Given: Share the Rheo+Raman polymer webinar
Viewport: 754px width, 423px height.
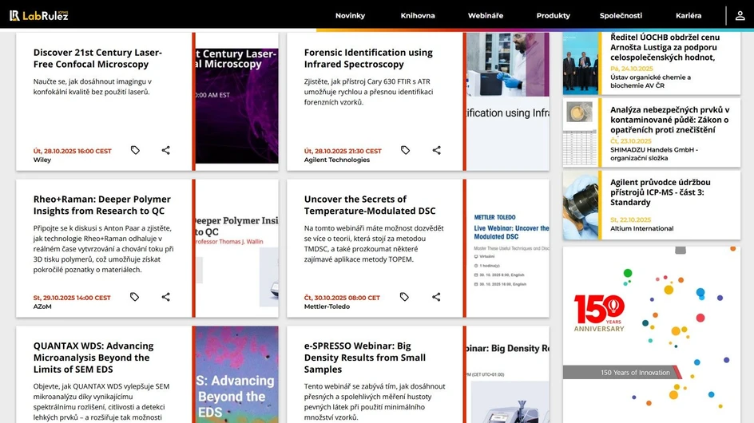Looking at the screenshot, I should coord(166,297).
